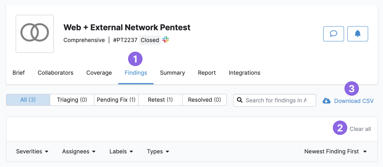Switch to the Coverage tab

[x=99, y=73]
